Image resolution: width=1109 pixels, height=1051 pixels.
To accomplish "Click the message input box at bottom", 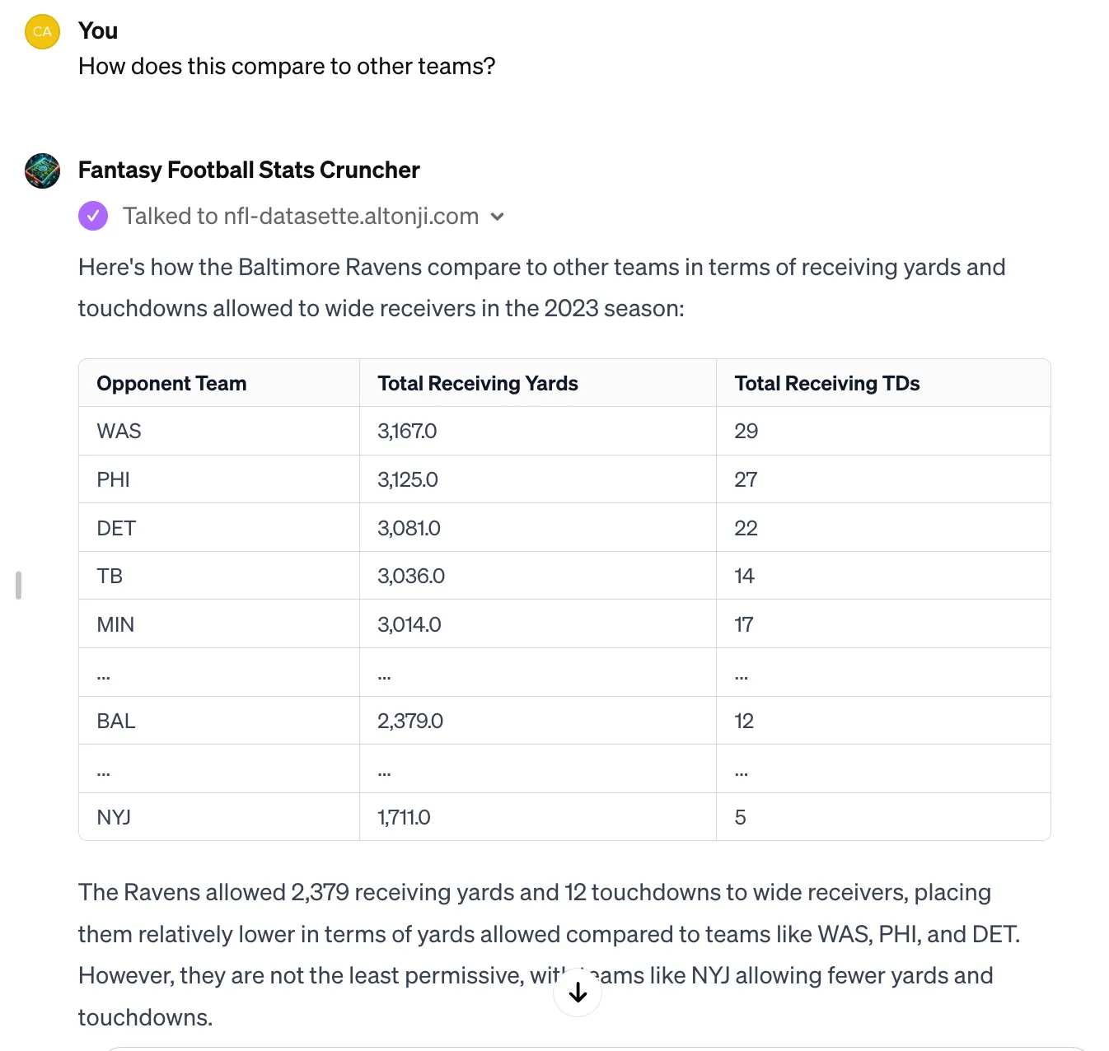I will point(594,1049).
